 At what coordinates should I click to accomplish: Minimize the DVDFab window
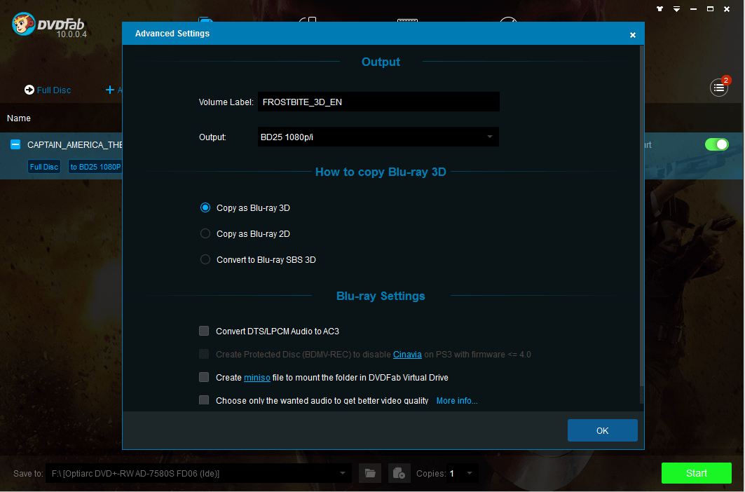[x=694, y=9]
